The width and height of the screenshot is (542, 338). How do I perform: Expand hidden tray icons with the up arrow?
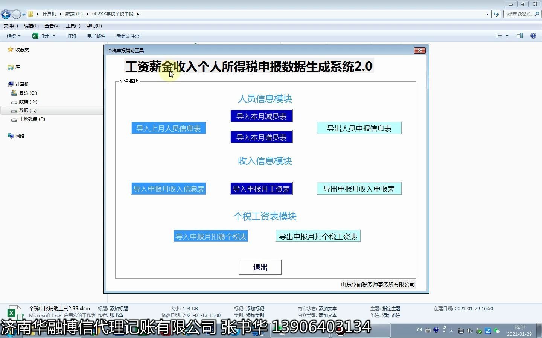pyautogui.click(x=452, y=330)
